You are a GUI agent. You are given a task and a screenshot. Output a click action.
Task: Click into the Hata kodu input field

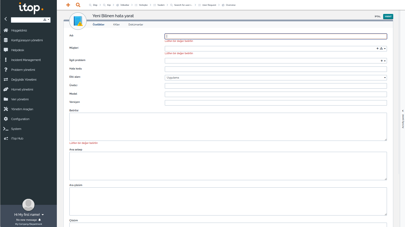coord(275,69)
